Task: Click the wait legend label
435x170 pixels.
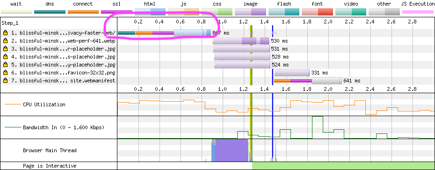Action: click(16, 4)
